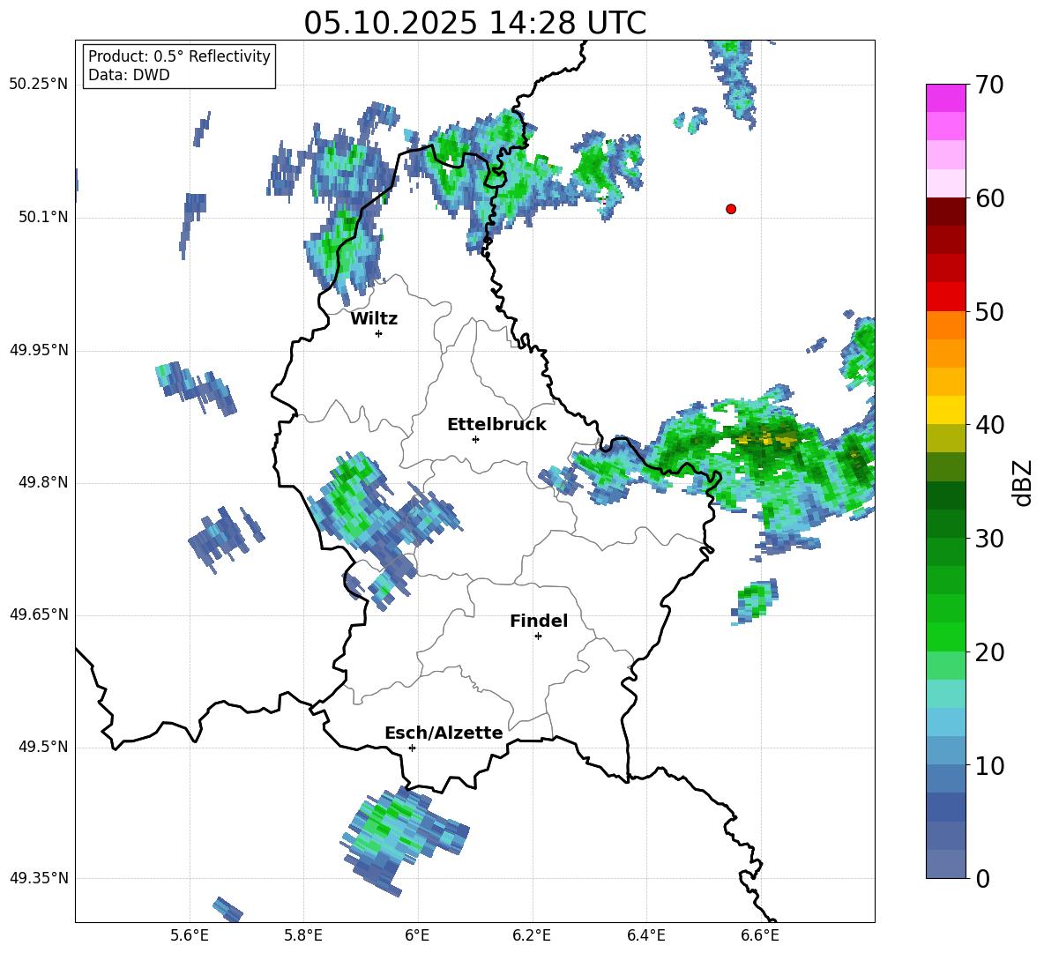
Task: Click the 30 colorbar tick label
Action: (989, 539)
